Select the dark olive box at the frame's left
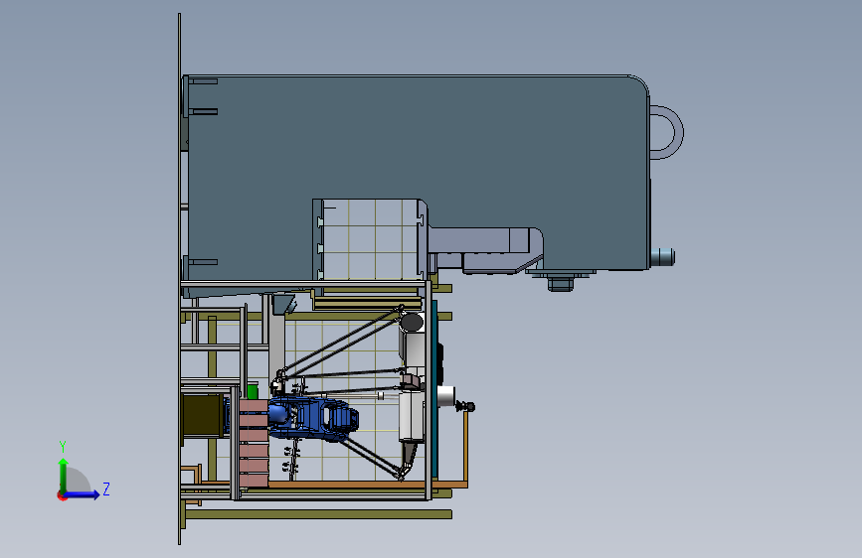Screen dimensions: 862x558 [x=204, y=415]
